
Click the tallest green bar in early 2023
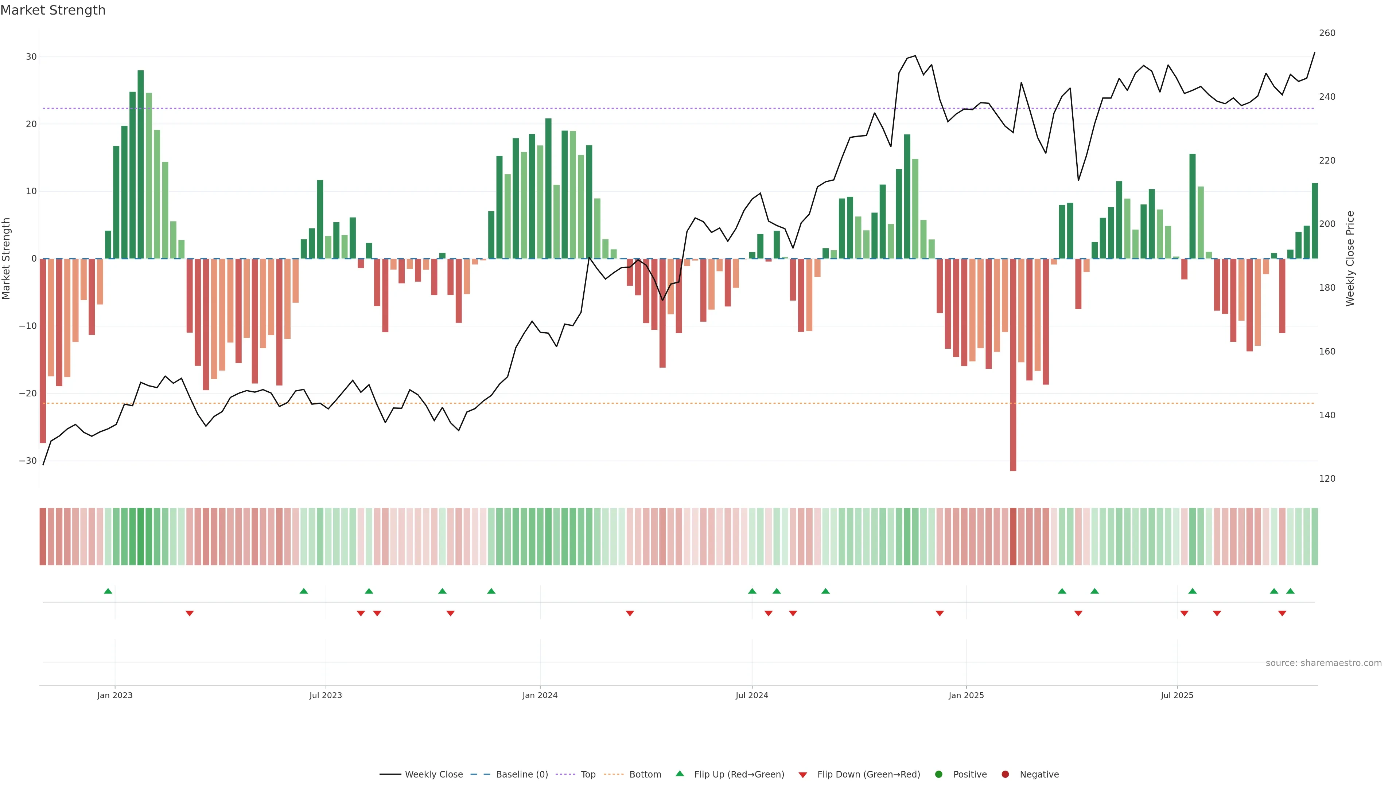[141, 163]
